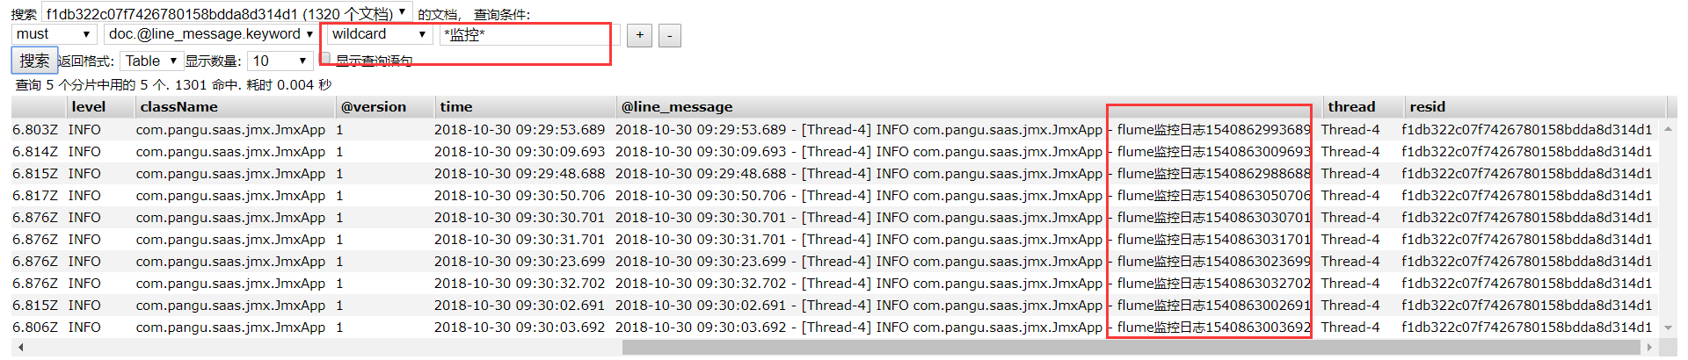Click left arrow of horizontal scrollbar
This screenshot has width=1688, height=360.
tap(19, 348)
